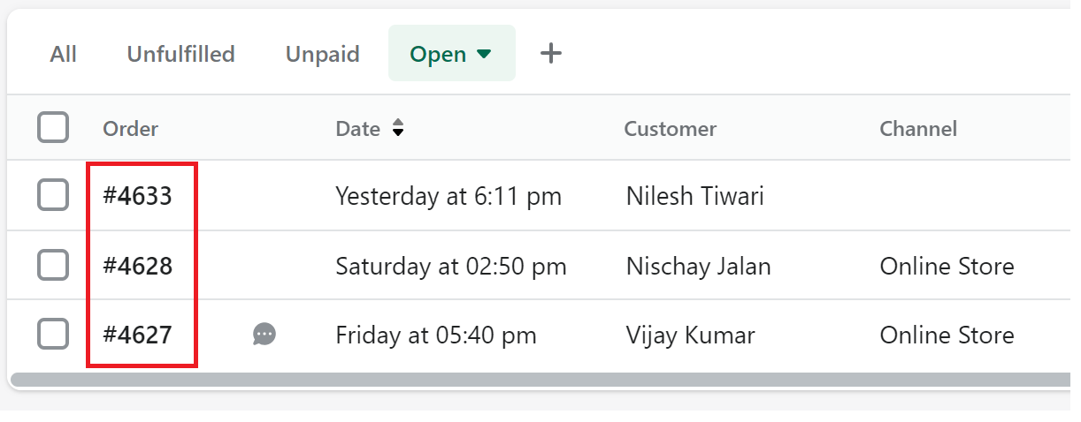Click customer name Vijay Kumar

click(x=691, y=335)
